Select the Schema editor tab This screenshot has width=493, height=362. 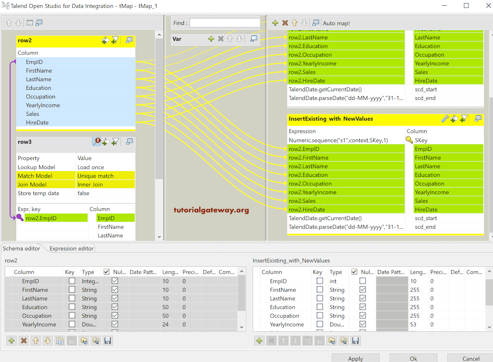tap(22, 249)
